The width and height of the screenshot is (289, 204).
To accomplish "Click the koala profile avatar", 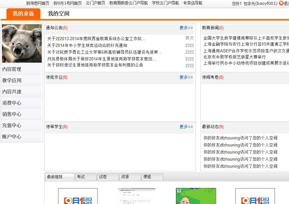I will 22,43.
